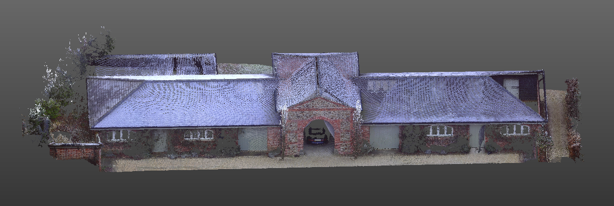Select the window right of the right garage door
This screenshot has height=206, width=614.
pos(440,131)
